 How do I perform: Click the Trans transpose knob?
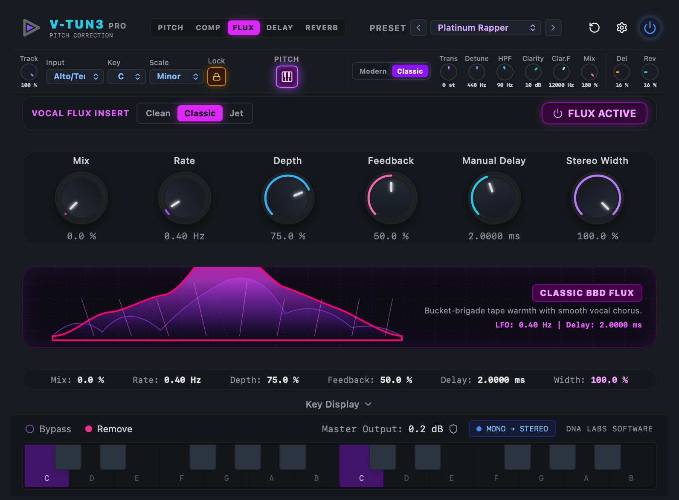pos(448,72)
